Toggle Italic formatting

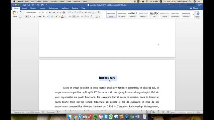click(x=30, y=16)
